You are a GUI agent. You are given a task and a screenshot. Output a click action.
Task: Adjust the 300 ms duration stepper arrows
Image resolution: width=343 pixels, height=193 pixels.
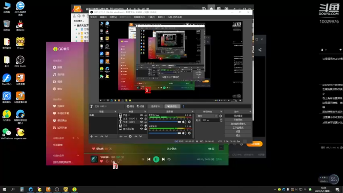221,120
